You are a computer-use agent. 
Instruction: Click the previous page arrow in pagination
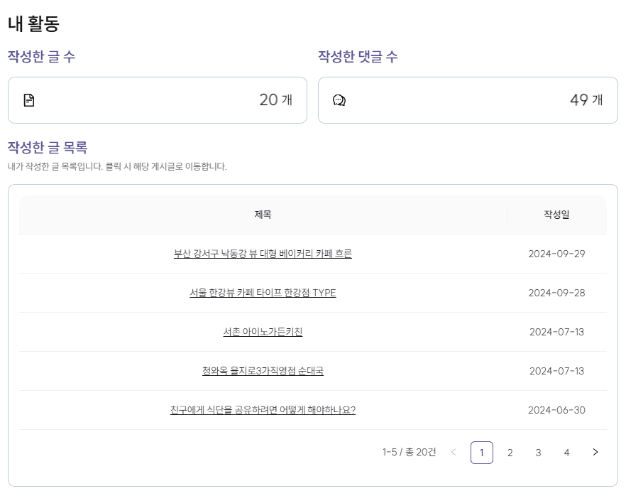(x=454, y=452)
